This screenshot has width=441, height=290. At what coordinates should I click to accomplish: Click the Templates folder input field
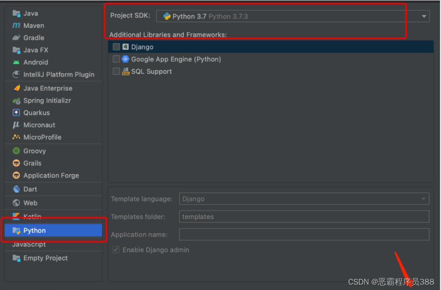pos(304,217)
